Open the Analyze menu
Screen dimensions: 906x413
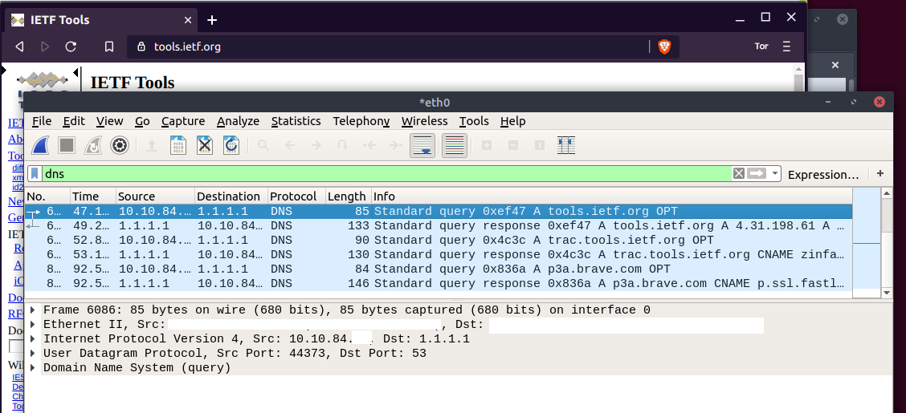click(x=238, y=121)
